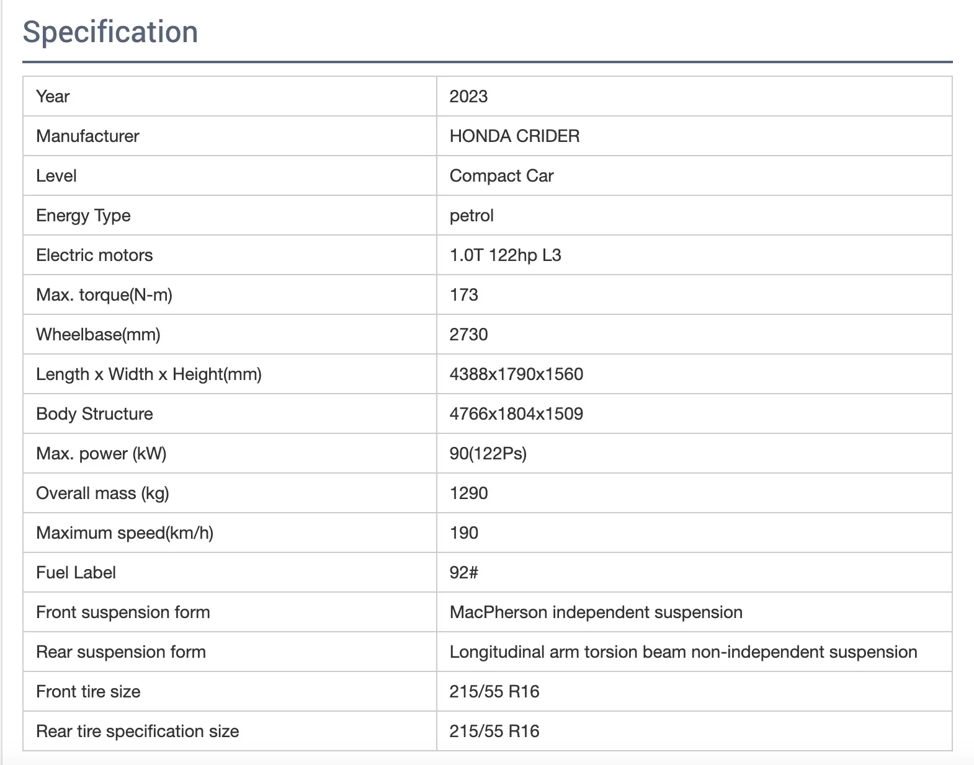Select the Year value 2023

468,97
